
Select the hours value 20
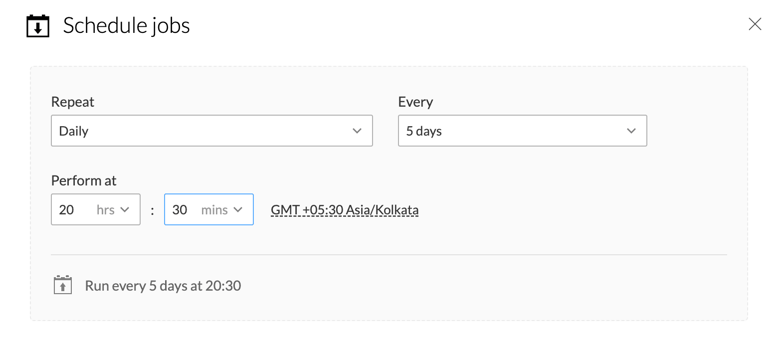[x=67, y=210]
